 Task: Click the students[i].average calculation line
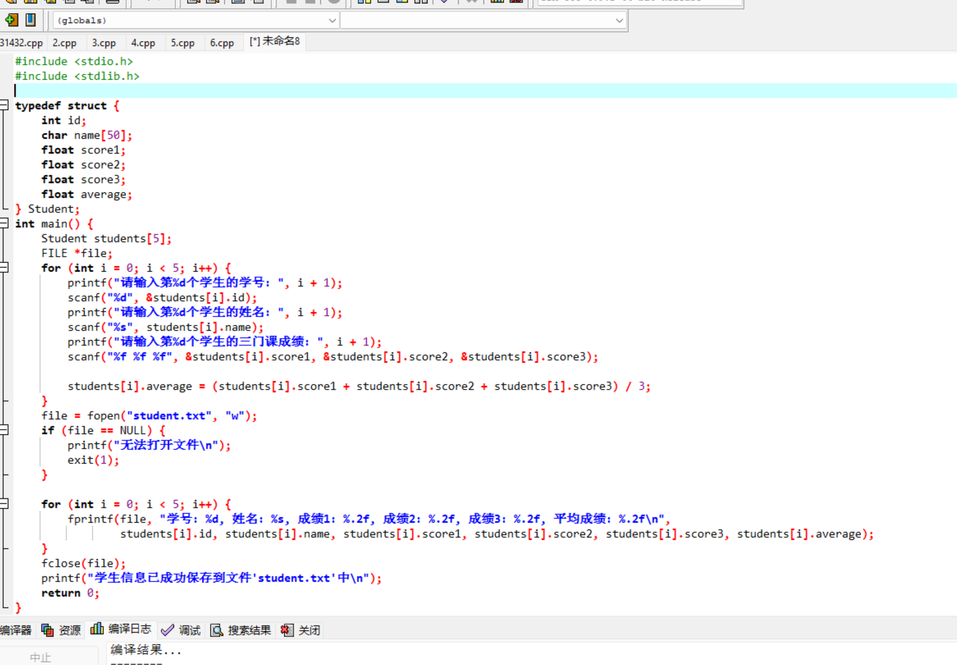tap(359, 386)
